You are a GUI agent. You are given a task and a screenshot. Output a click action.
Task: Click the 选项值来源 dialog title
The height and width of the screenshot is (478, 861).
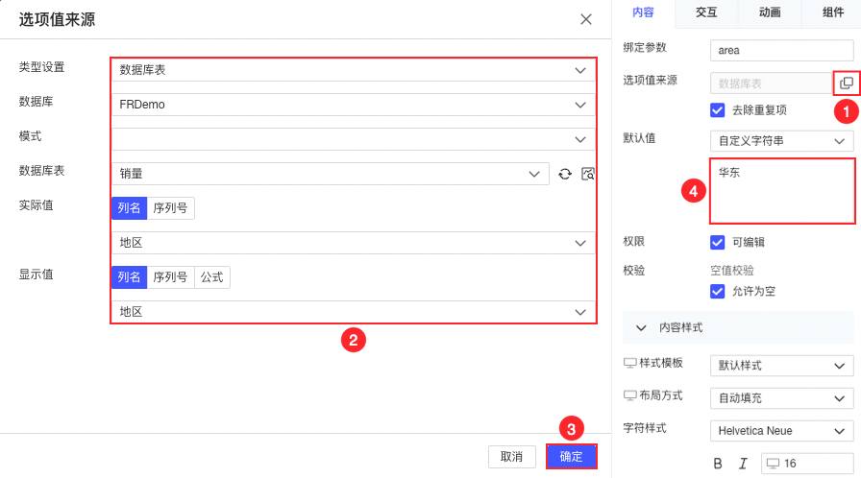click(57, 20)
